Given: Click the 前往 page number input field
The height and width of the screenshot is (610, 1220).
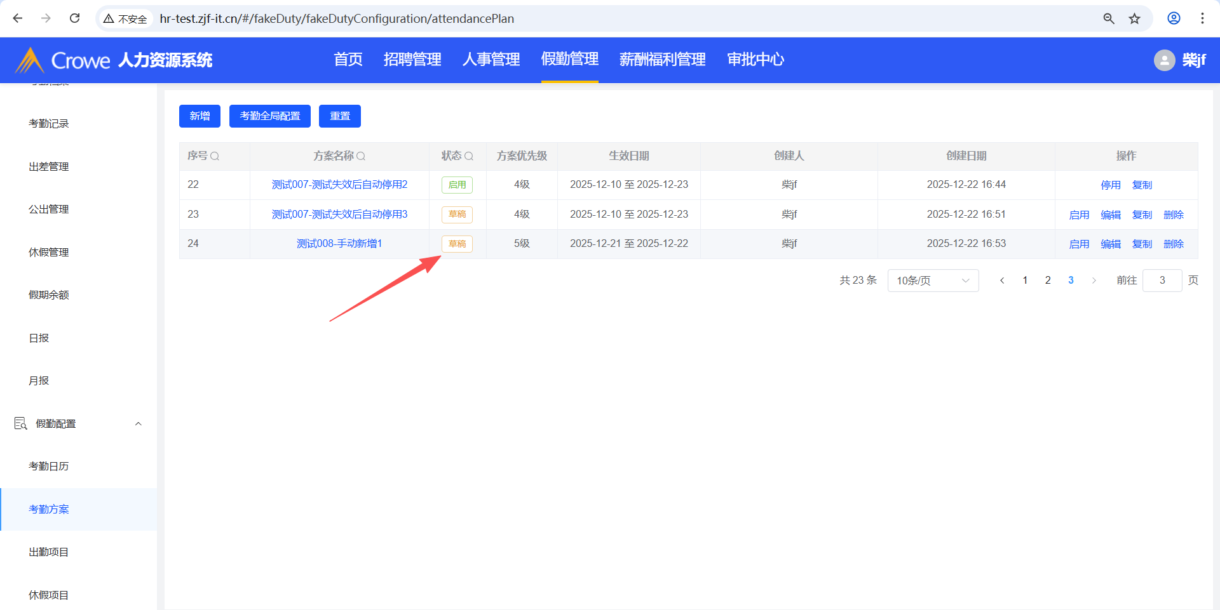Looking at the screenshot, I should [x=1162, y=281].
